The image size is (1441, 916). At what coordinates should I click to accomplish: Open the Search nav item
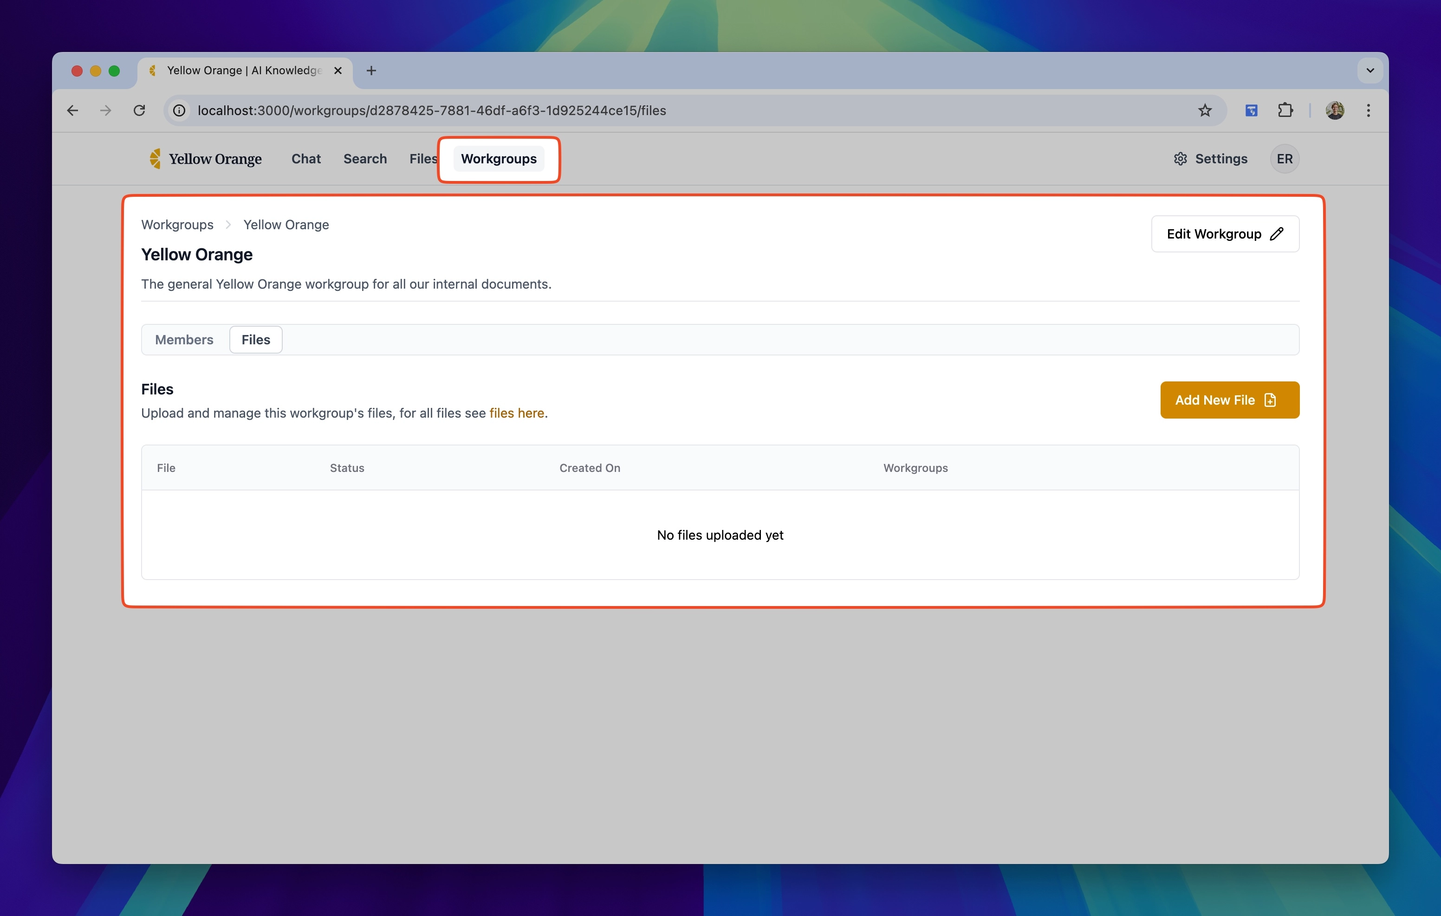pos(365,159)
